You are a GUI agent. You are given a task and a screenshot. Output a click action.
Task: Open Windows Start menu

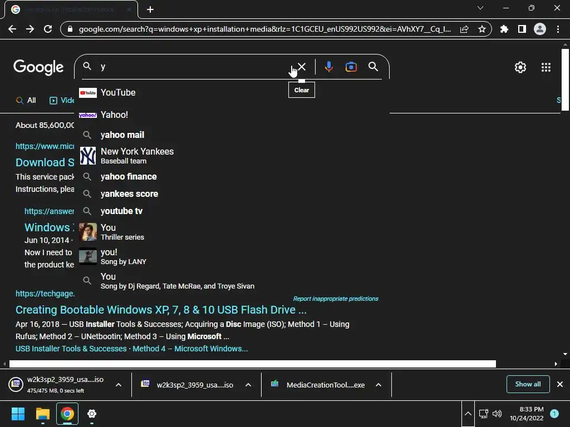(x=18, y=414)
